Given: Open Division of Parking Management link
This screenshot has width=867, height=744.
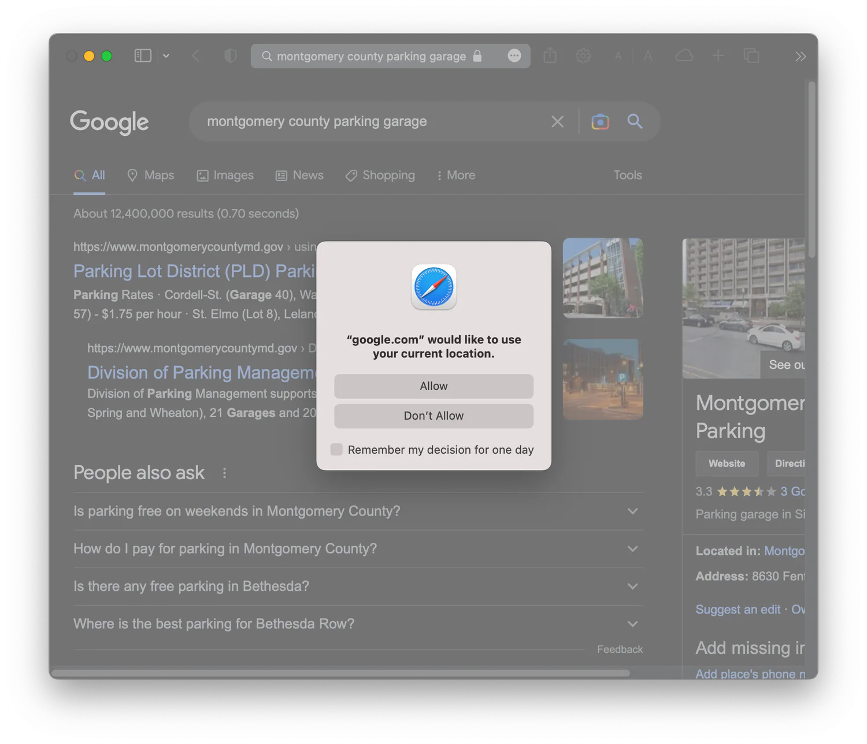Looking at the screenshot, I should (x=202, y=372).
